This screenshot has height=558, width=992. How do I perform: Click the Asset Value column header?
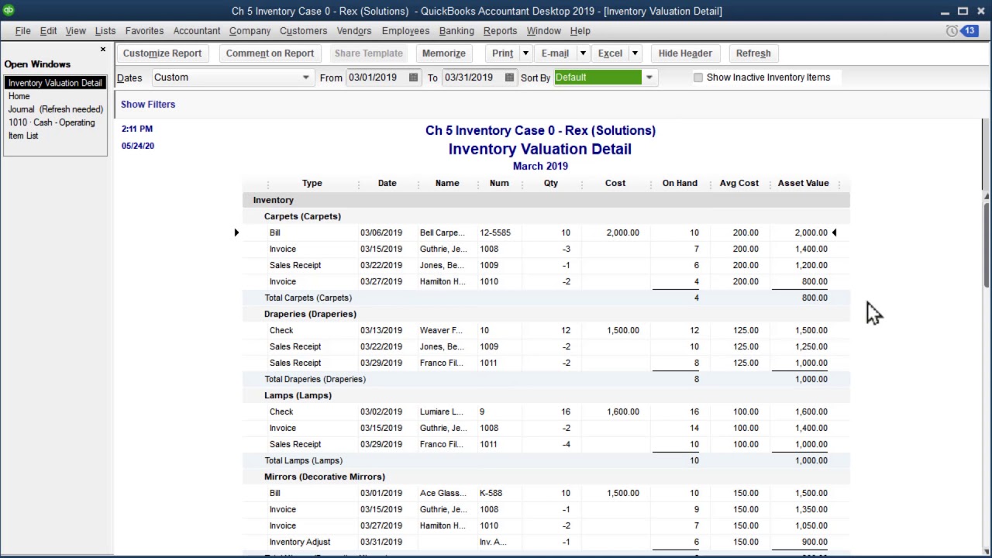click(803, 184)
